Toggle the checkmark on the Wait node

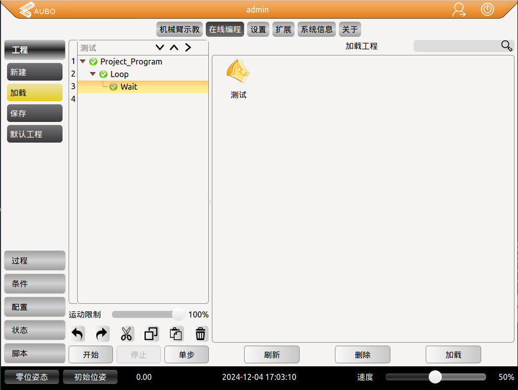[x=113, y=87]
